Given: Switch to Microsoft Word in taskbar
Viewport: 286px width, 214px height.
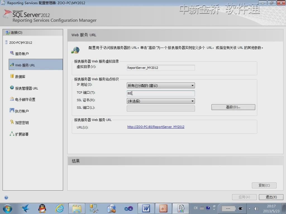Looking at the screenshot, I should click(x=146, y=208).
